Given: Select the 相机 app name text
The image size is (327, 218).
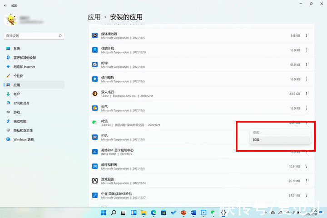Looking at the screenshot, I should point(104,136).
